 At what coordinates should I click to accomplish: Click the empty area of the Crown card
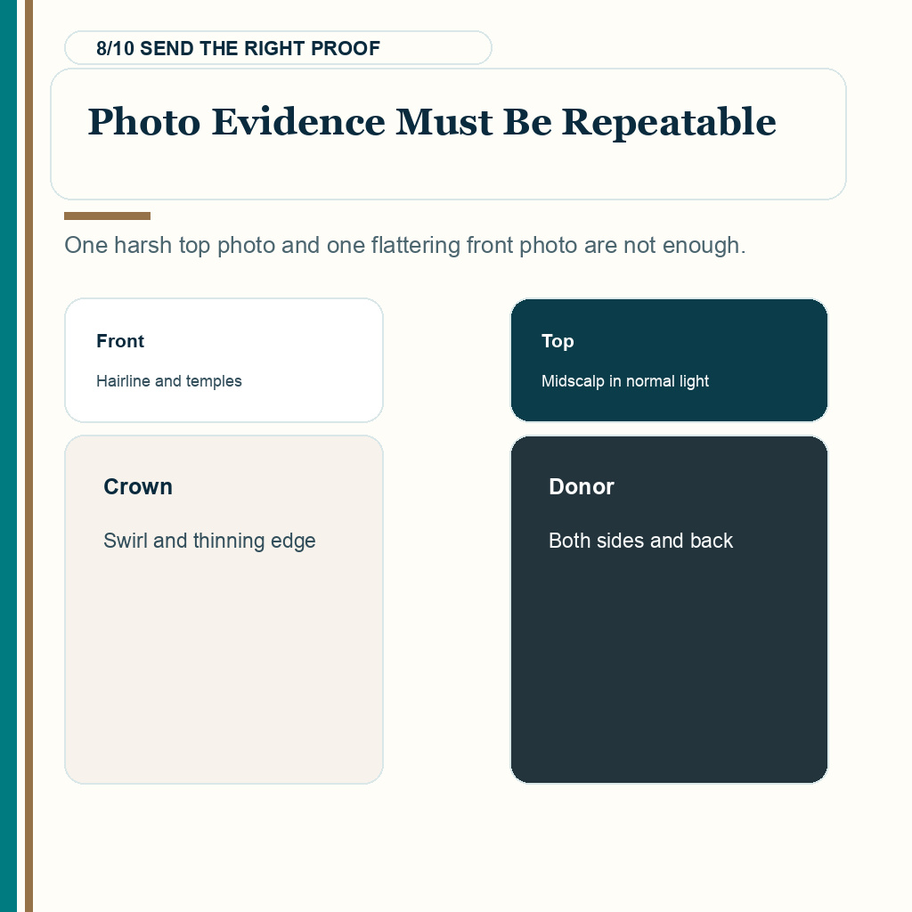point(224,669)
